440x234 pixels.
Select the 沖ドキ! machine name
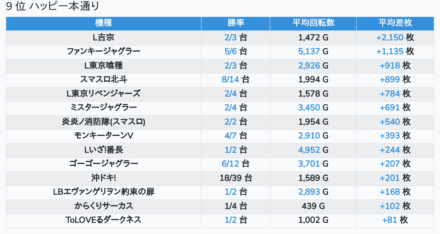point(103,178)
